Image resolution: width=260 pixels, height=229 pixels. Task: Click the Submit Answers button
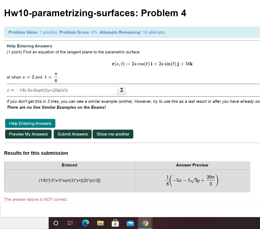click(x=73, y=134)
